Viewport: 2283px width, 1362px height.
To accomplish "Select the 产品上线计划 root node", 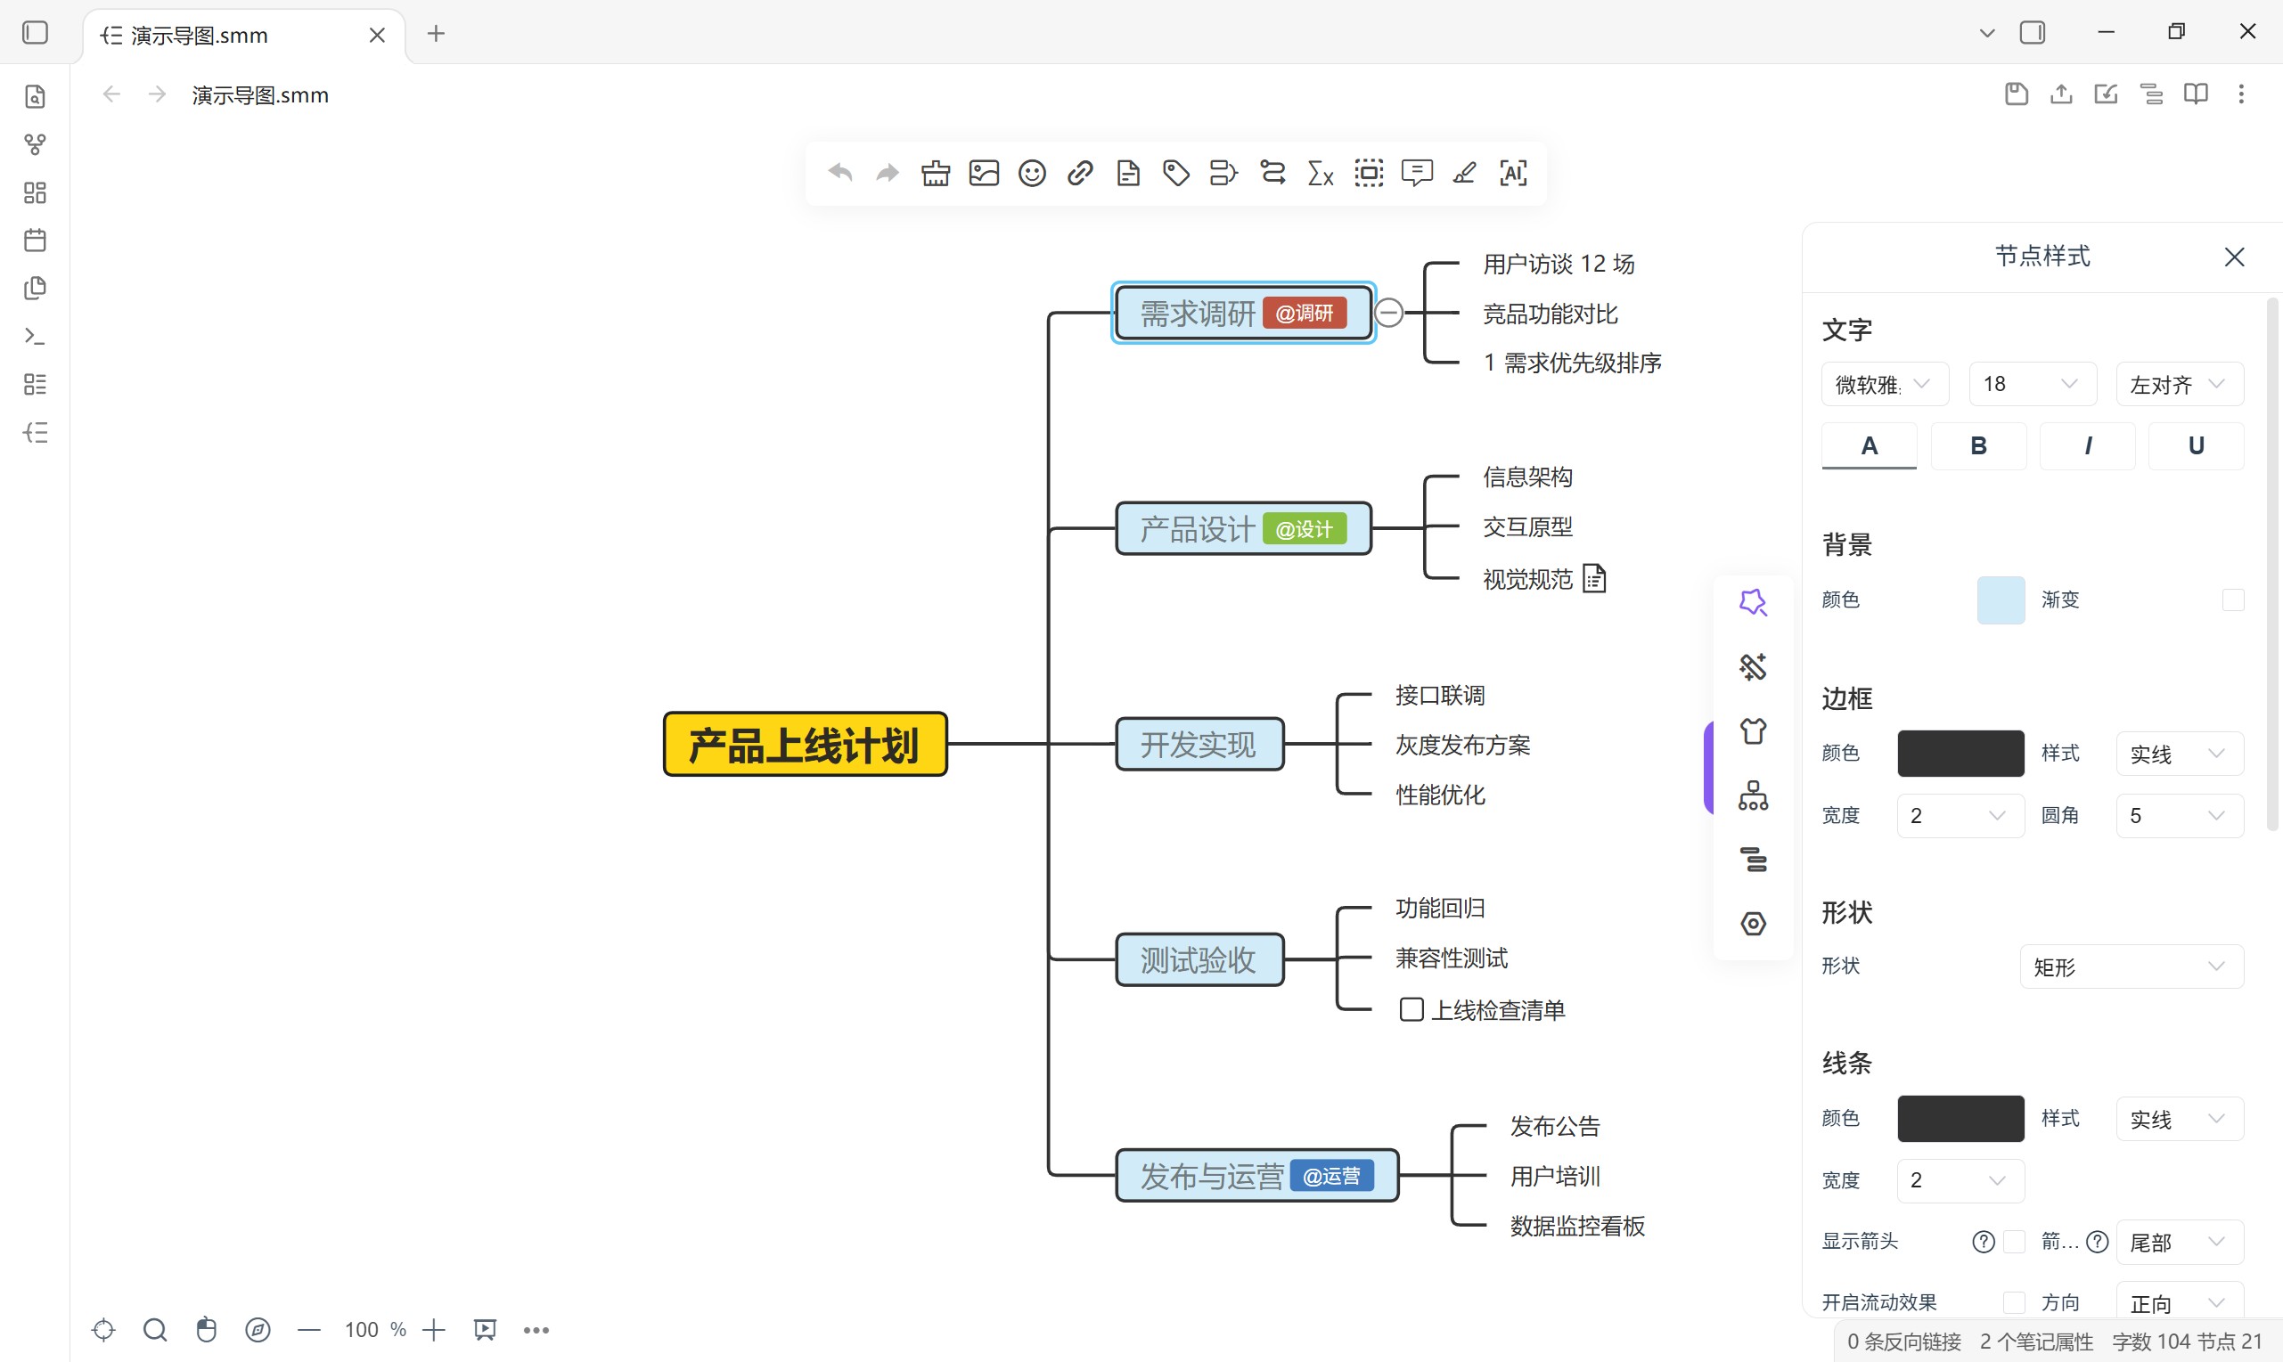I will pyautogui.click(x=805, y=744).
